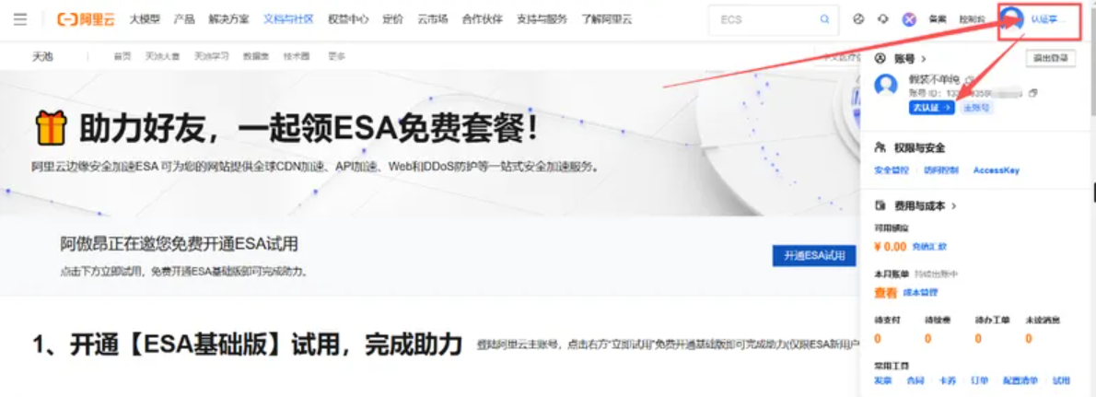Expand the 费用与成本 section
1096x397 pixels.
click(954, 206)
